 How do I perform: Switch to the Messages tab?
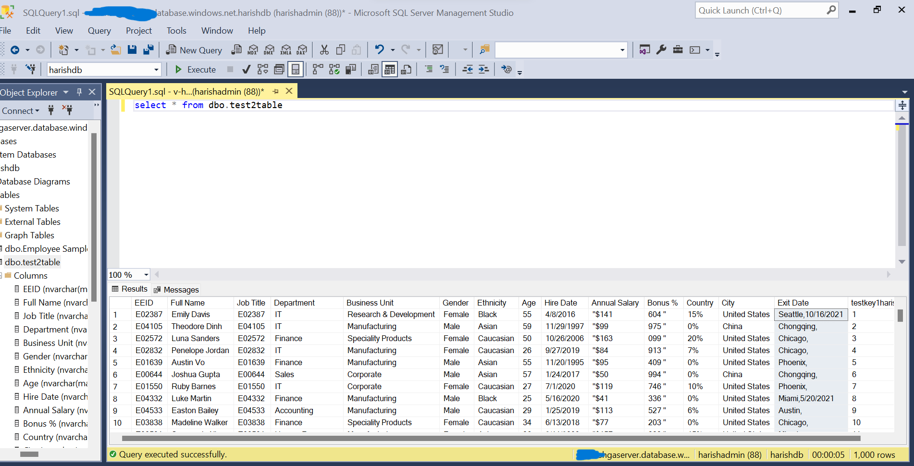176,290
